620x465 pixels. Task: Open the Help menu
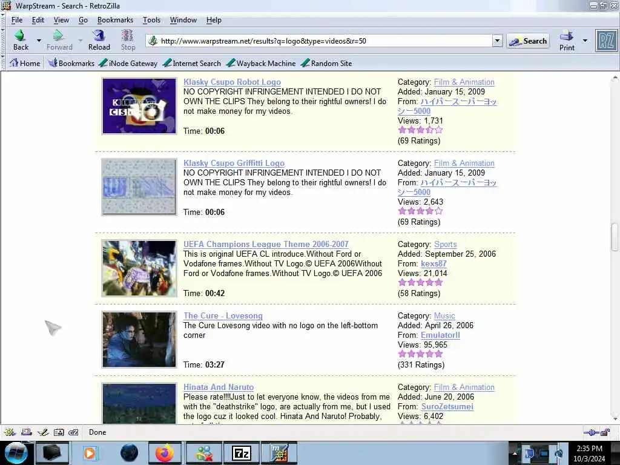214,20
